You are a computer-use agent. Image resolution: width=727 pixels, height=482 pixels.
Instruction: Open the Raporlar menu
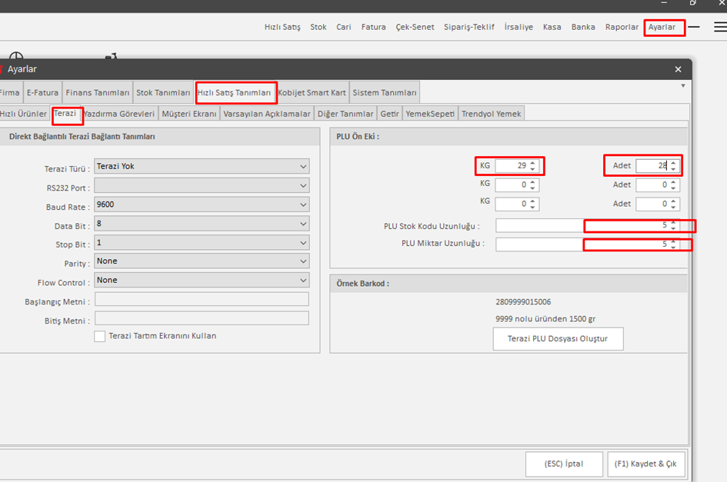click(622, 27)
